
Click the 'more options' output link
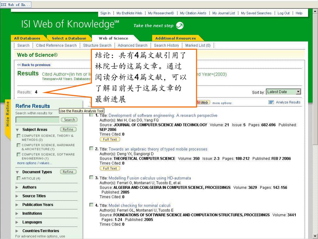tap(222, 103)
